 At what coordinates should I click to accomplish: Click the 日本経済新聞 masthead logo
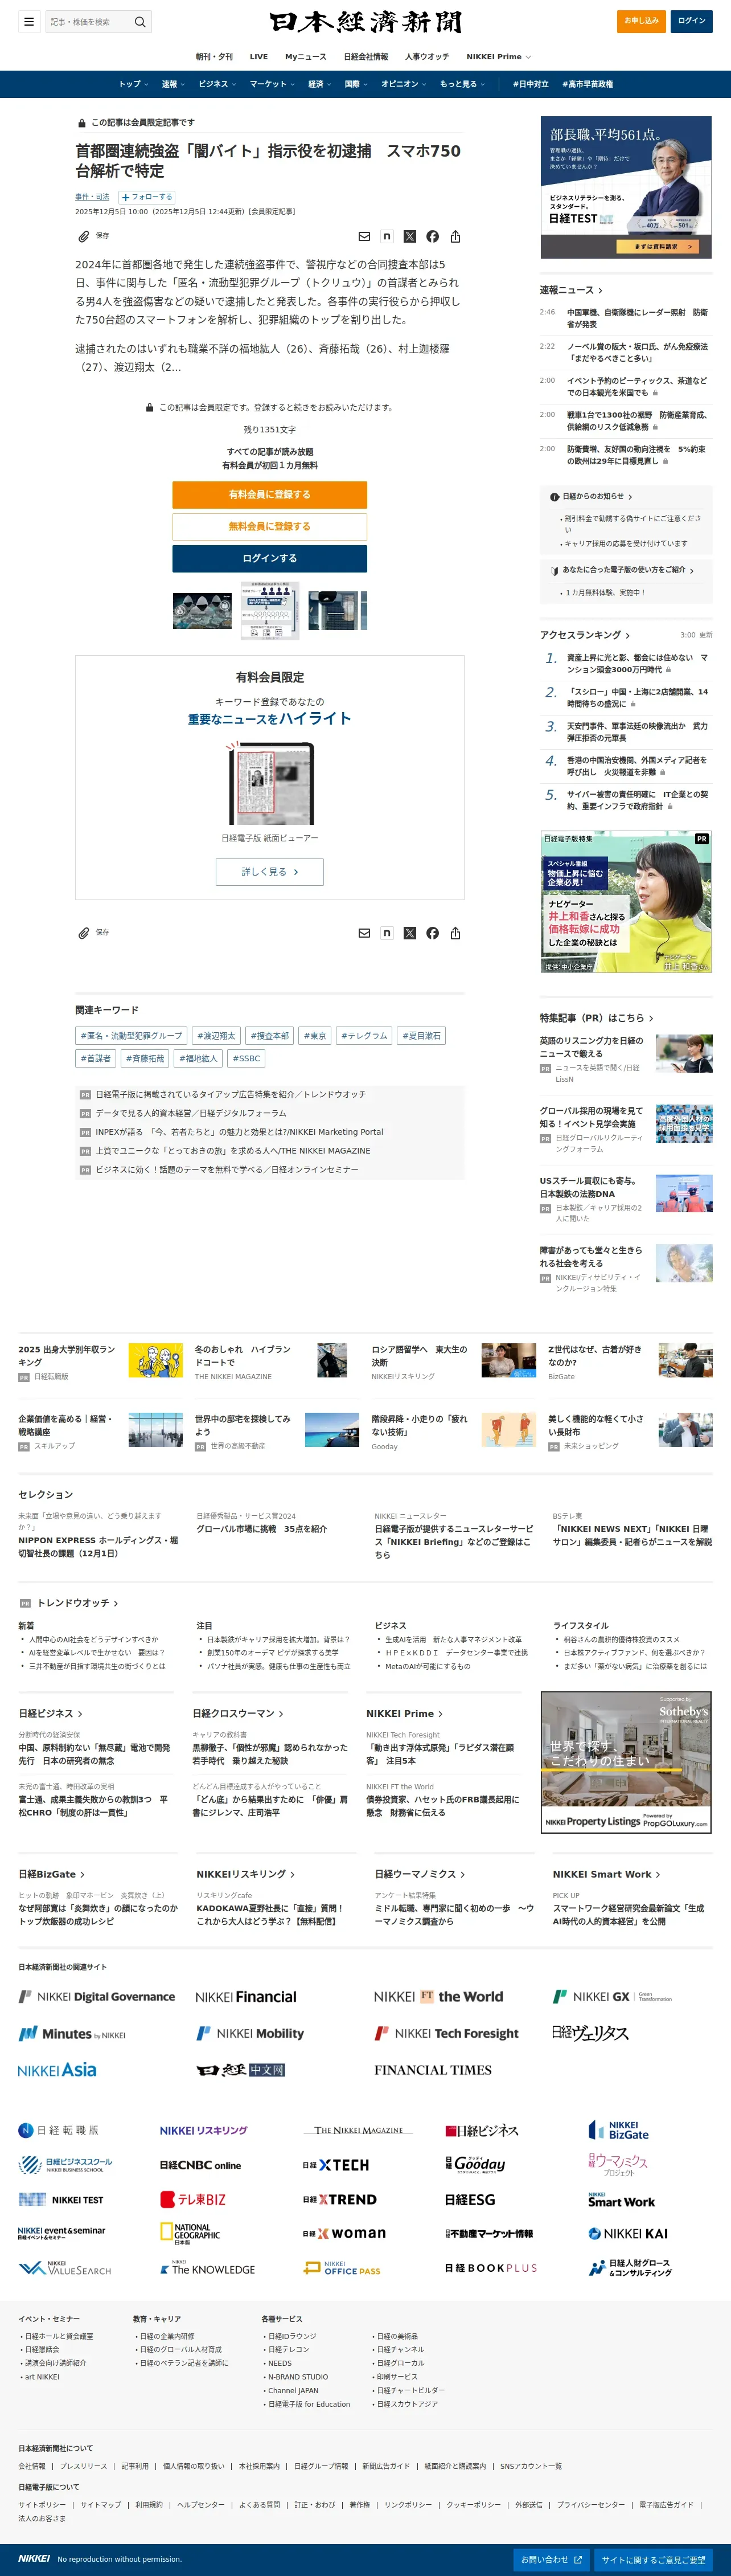pos(365,22)
